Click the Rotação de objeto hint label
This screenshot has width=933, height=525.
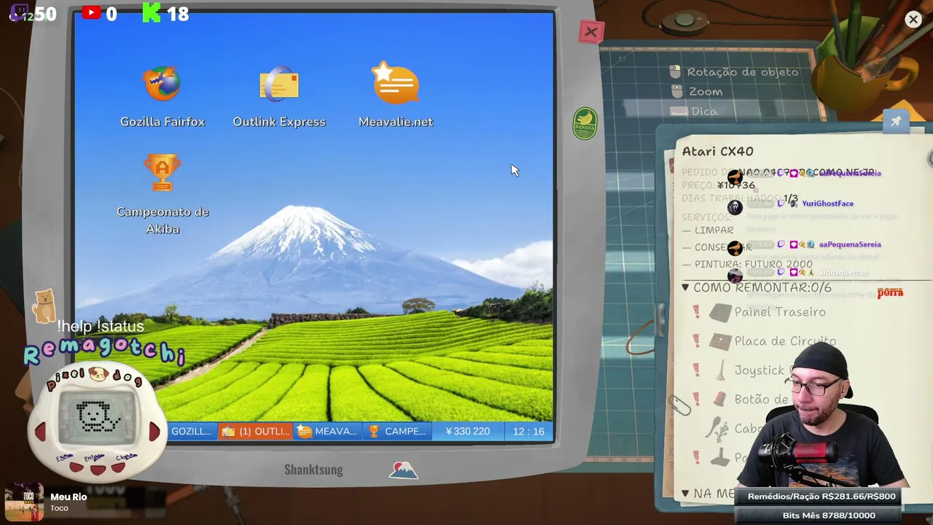(743, 71)
